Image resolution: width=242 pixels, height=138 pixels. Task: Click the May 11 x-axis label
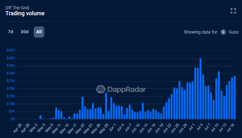(56, 128)
